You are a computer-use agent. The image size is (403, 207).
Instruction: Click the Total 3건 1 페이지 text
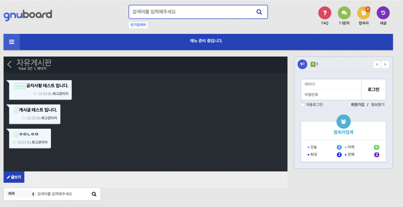tap(32, 69)
